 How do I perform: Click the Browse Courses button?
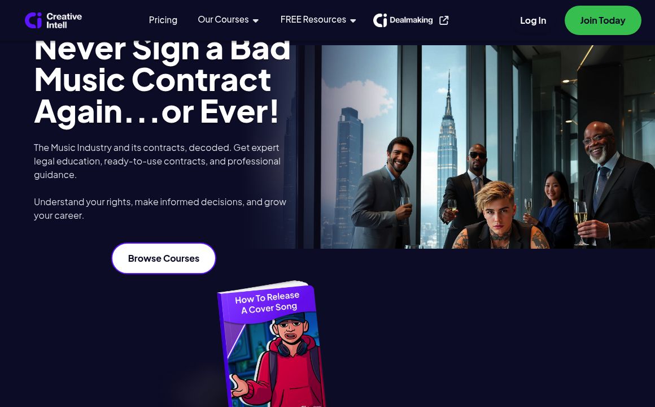164,258
